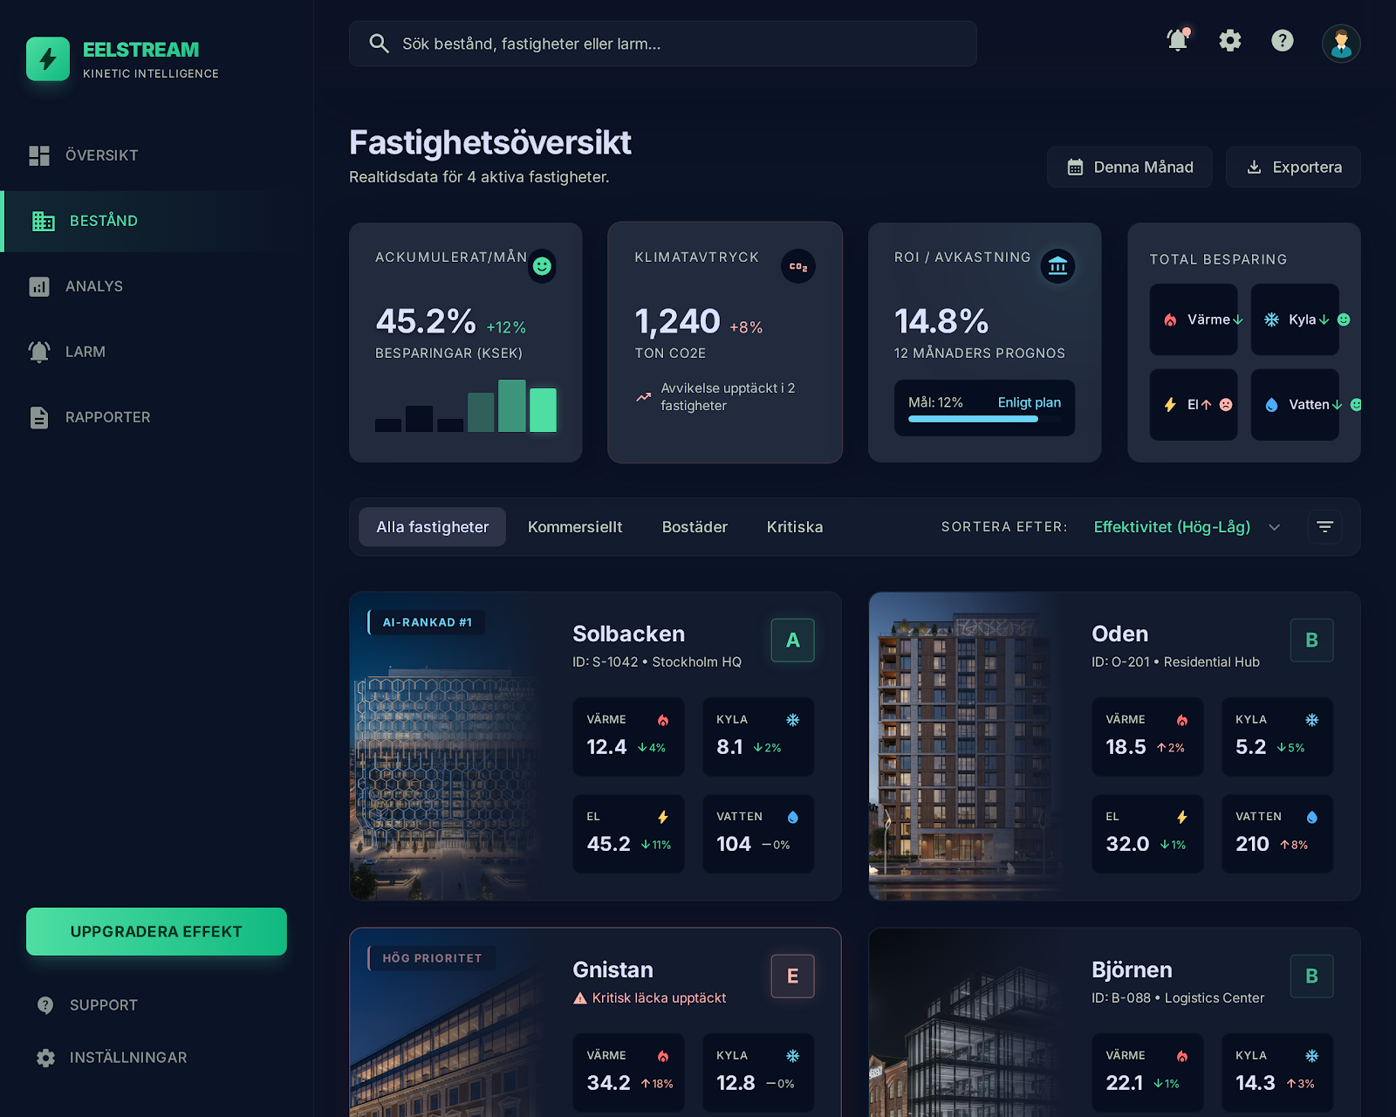Click the bolt icon in Solbacken El

point(663,817)
